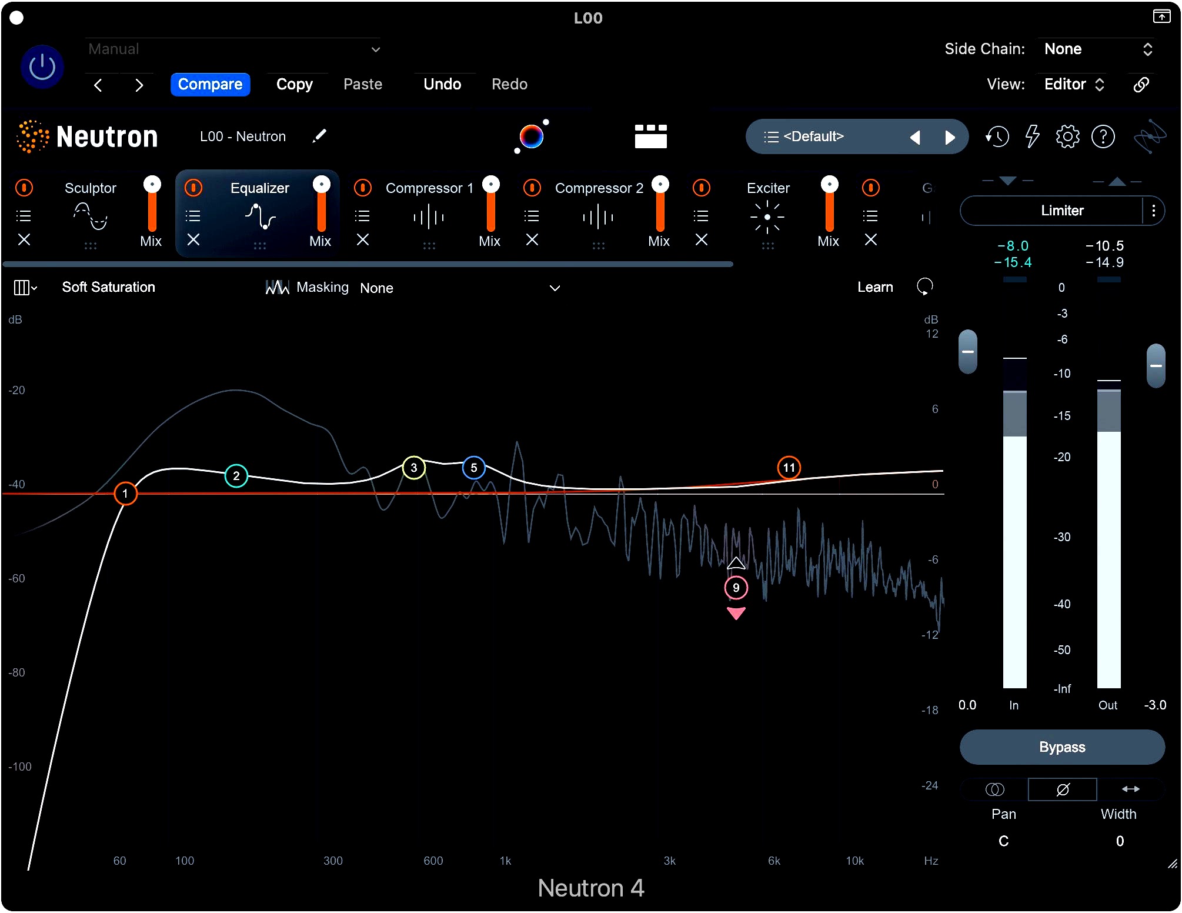This screenshot has height=913, width=1182.
Task: Click the input gain slider handle
Action: tap(968, 352)
